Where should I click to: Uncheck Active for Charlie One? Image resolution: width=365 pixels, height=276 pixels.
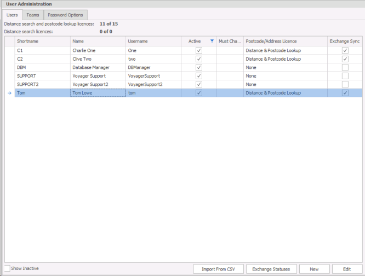199,50
